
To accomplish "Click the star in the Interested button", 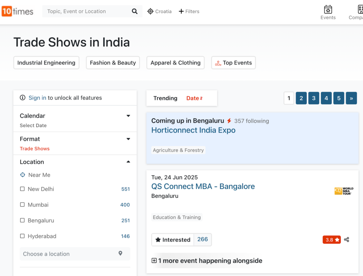I will (158, 240).
